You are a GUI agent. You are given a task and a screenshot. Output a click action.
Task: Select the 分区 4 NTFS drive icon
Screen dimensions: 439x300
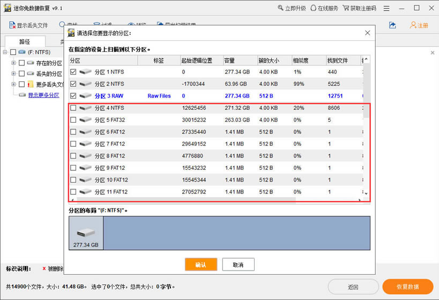coord(86,108)
